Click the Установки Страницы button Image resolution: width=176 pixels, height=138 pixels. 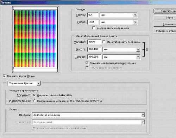pyautogui.click(x=165, y=31)
